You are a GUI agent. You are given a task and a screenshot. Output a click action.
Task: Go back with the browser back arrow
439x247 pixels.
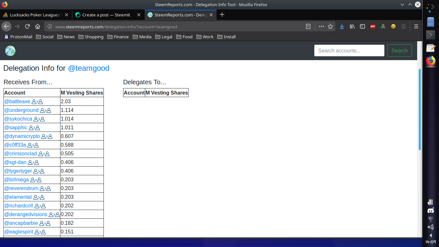coord(6,26)
